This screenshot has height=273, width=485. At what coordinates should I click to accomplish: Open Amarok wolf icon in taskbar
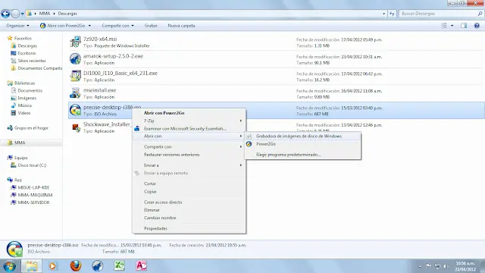98,266
